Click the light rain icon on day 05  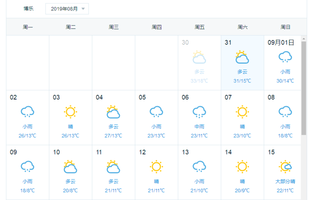click(x=156, y=112)
